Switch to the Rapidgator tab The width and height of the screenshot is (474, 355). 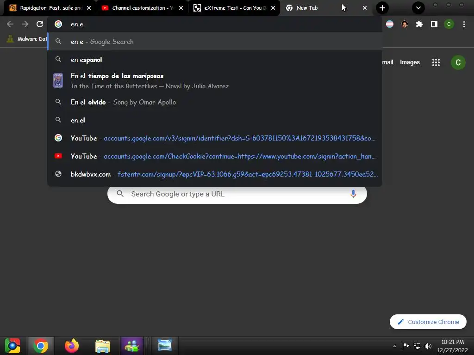tap(50, 8)
